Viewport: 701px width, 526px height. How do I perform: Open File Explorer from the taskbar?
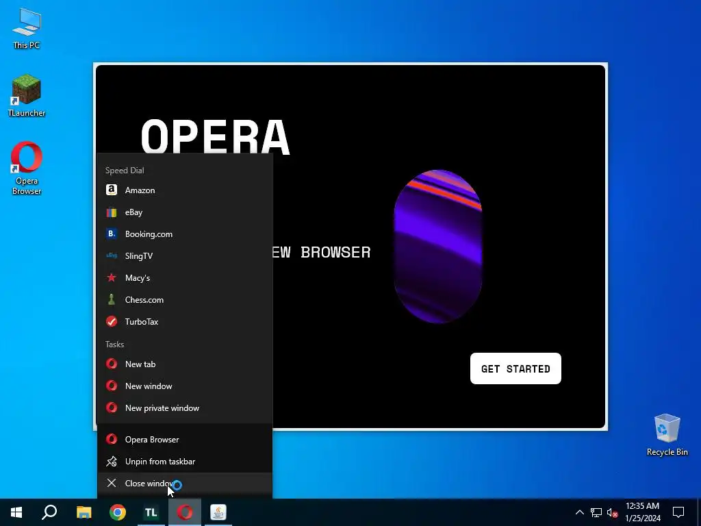tap(84, 512)
